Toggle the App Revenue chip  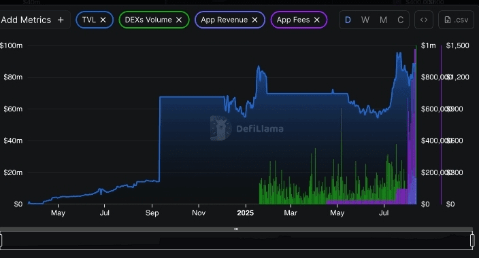click(x=230, y=20)
